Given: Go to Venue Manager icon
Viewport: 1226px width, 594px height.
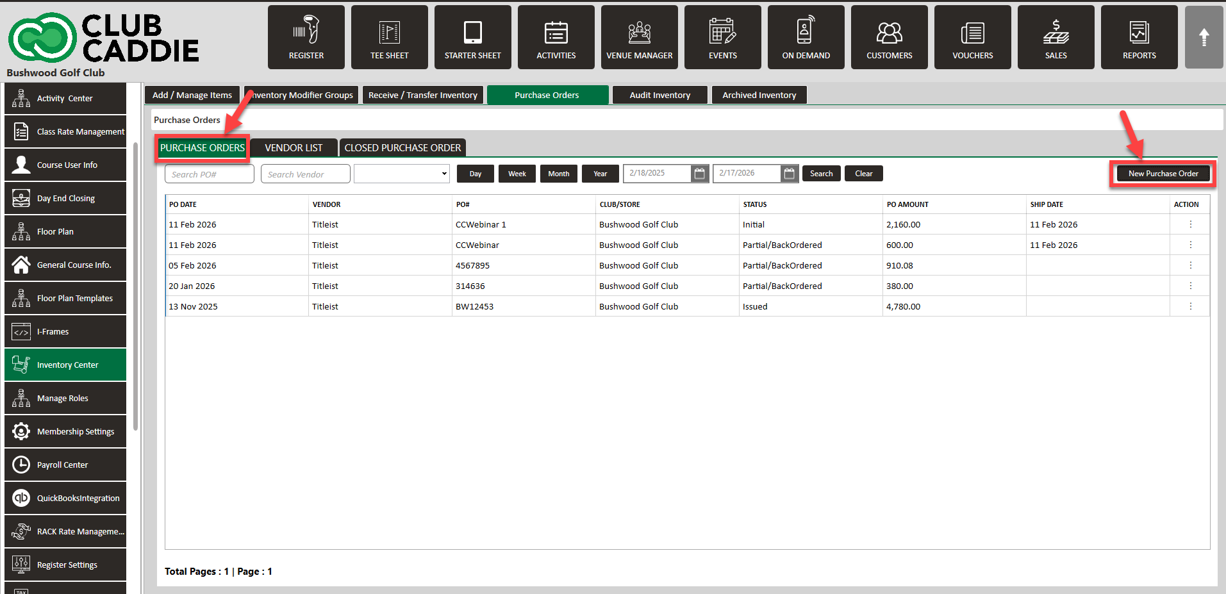Looking at the screenshot, I should click(640, 37).
